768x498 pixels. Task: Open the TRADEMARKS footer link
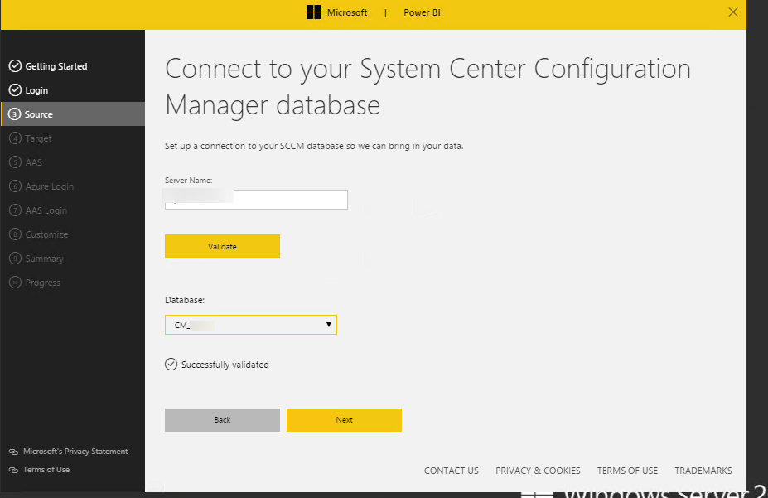point(703,471)
